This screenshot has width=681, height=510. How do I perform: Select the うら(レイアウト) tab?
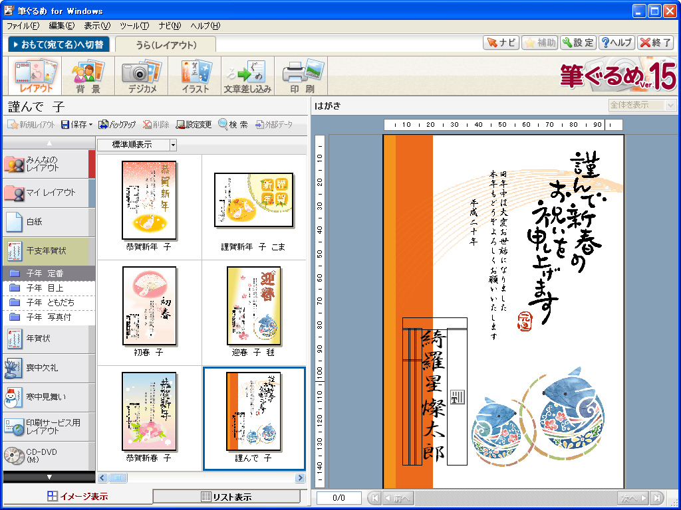click(x=166, y=44)
